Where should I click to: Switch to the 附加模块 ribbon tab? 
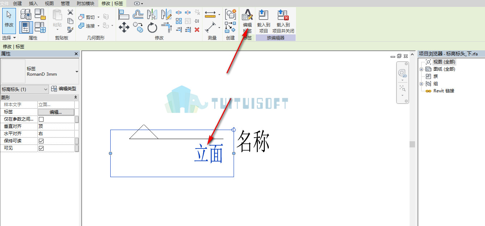(x=85, y=3)
